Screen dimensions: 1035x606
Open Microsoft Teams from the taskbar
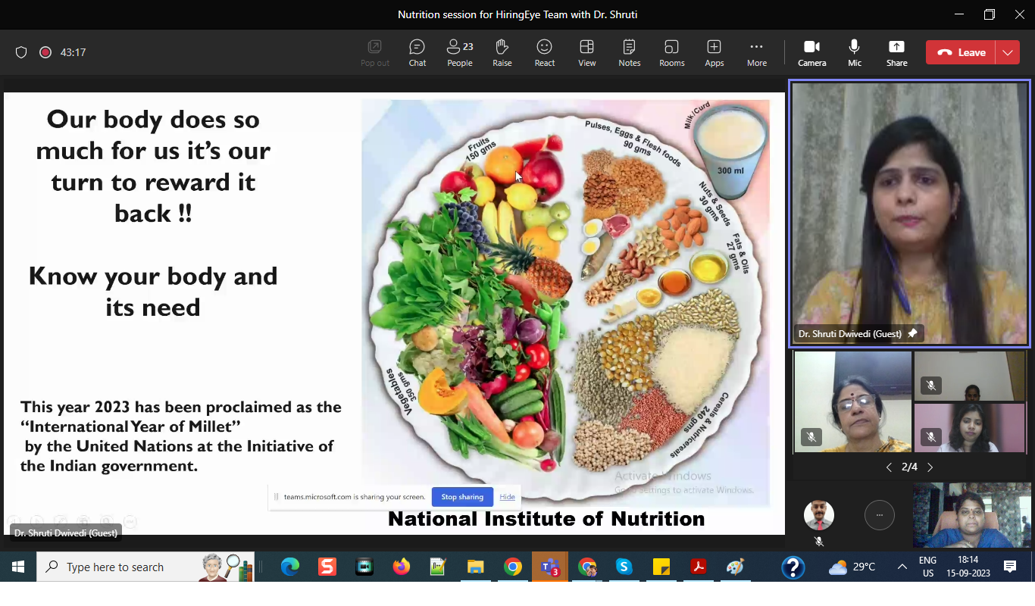point(549,567)
